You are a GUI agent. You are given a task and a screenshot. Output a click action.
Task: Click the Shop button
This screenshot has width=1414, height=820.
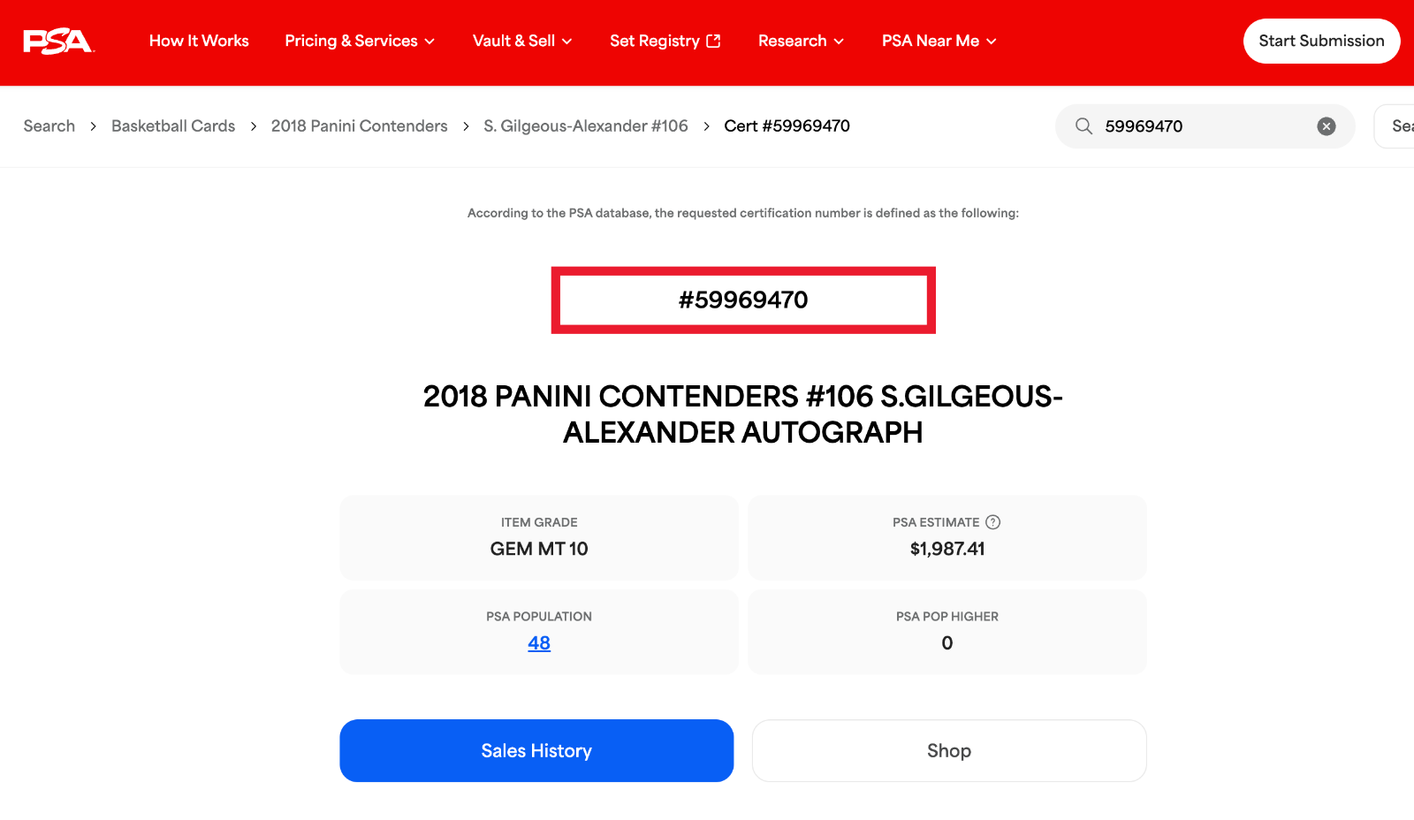[949, 750]
